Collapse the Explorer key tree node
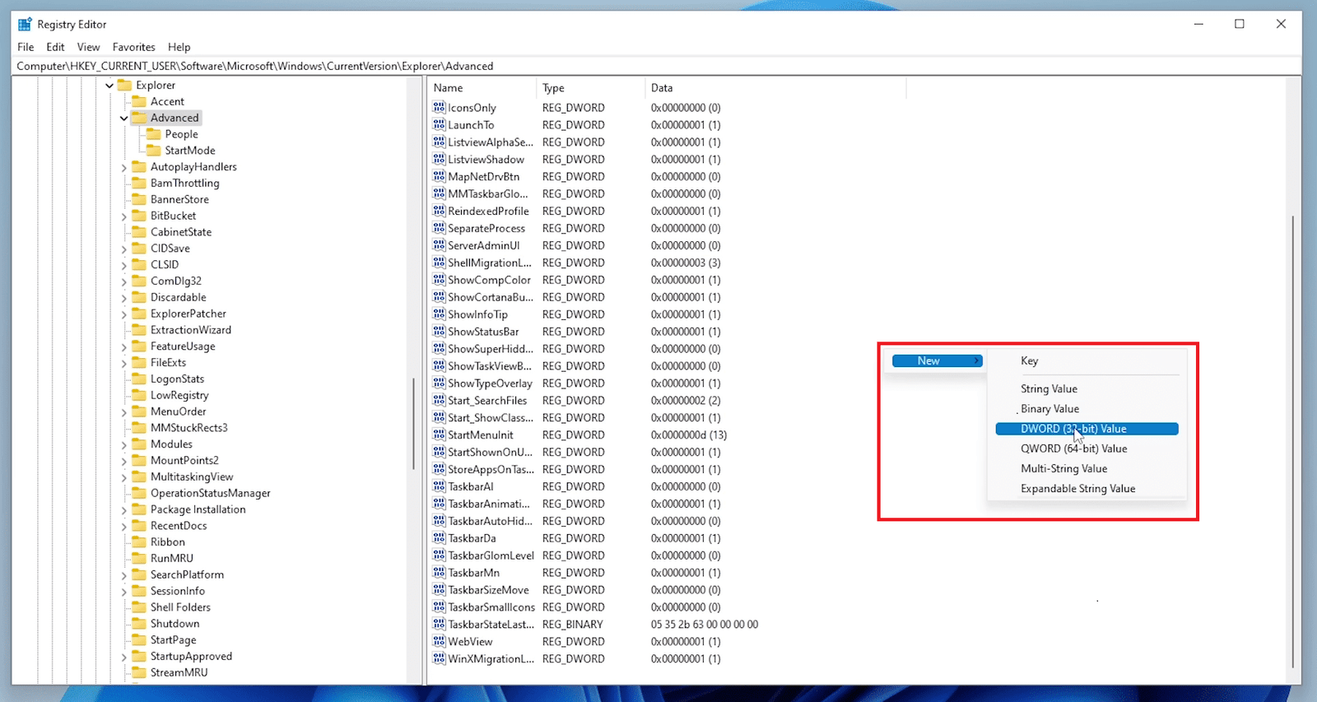This screenshot has height=702, width=1317. (109, 86)
